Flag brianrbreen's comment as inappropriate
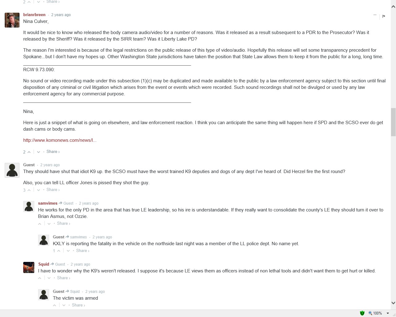Screen dimensions: 396x317 [x=384, y=16]
